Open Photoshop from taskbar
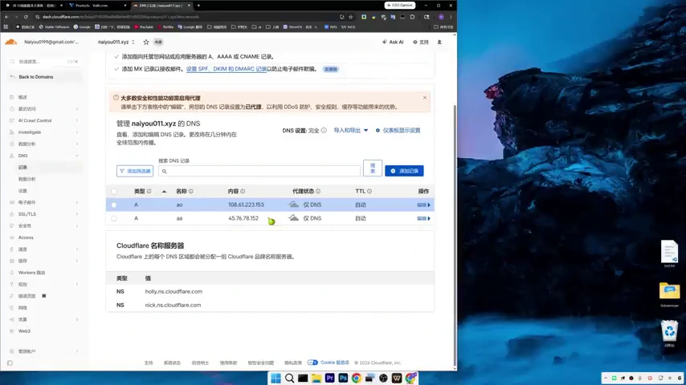 click(x=343, y=379)
